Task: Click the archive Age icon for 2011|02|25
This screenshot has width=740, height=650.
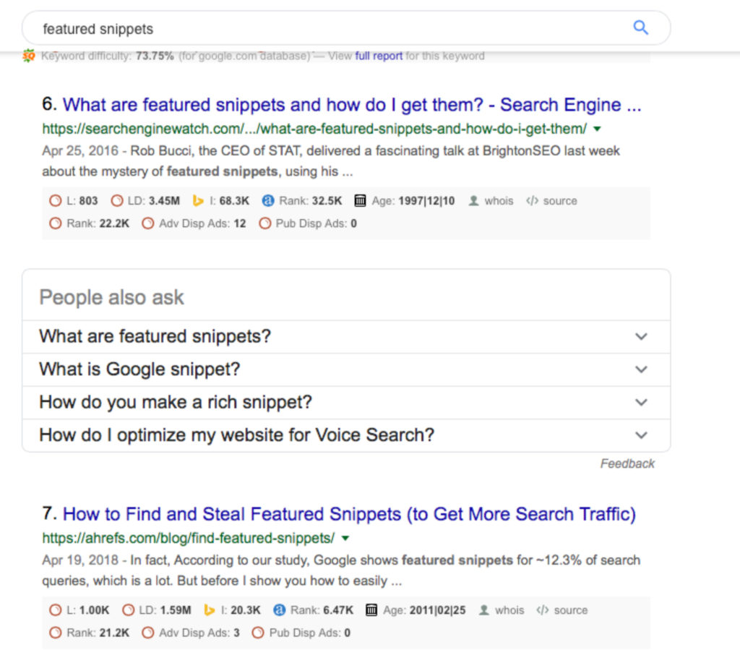Action: point(371,610)
